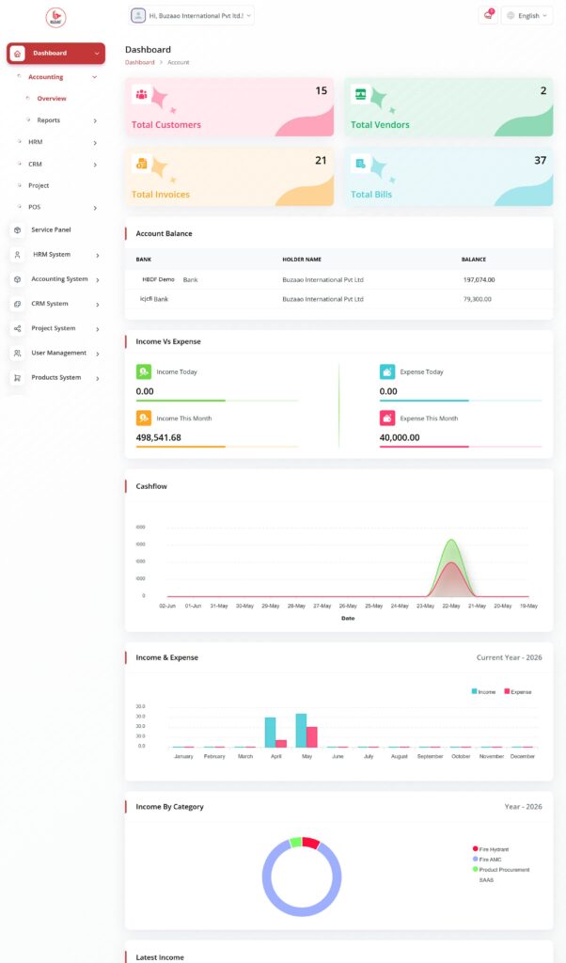Toggle Fire AMC legend entry
Image resolution: width=566 pixels, height=963 pixels.
click(x=487, y=860)
